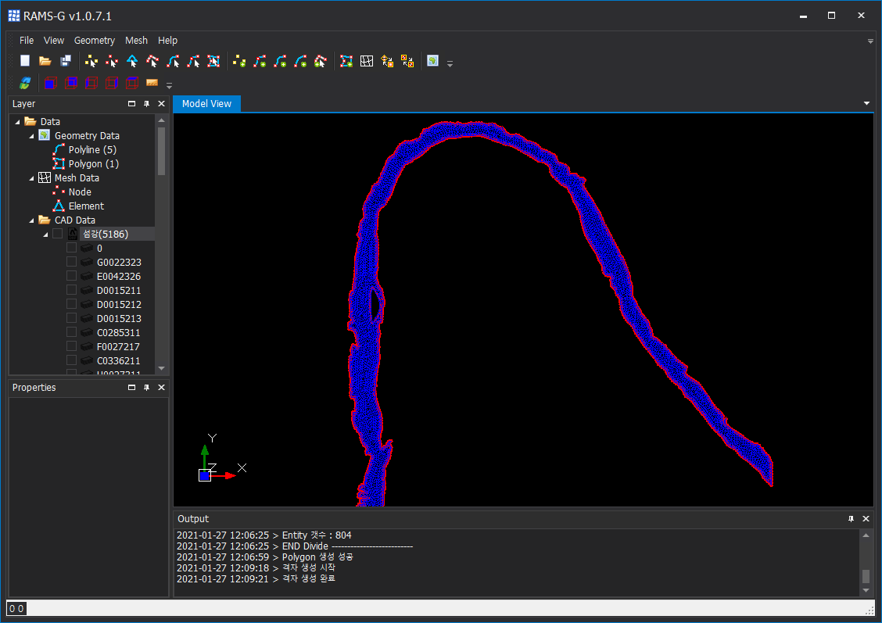Toggle checkbox for 섬강(5186) CAD layer
The height and width of the screenshot is (623, 882).
point(57,234)
